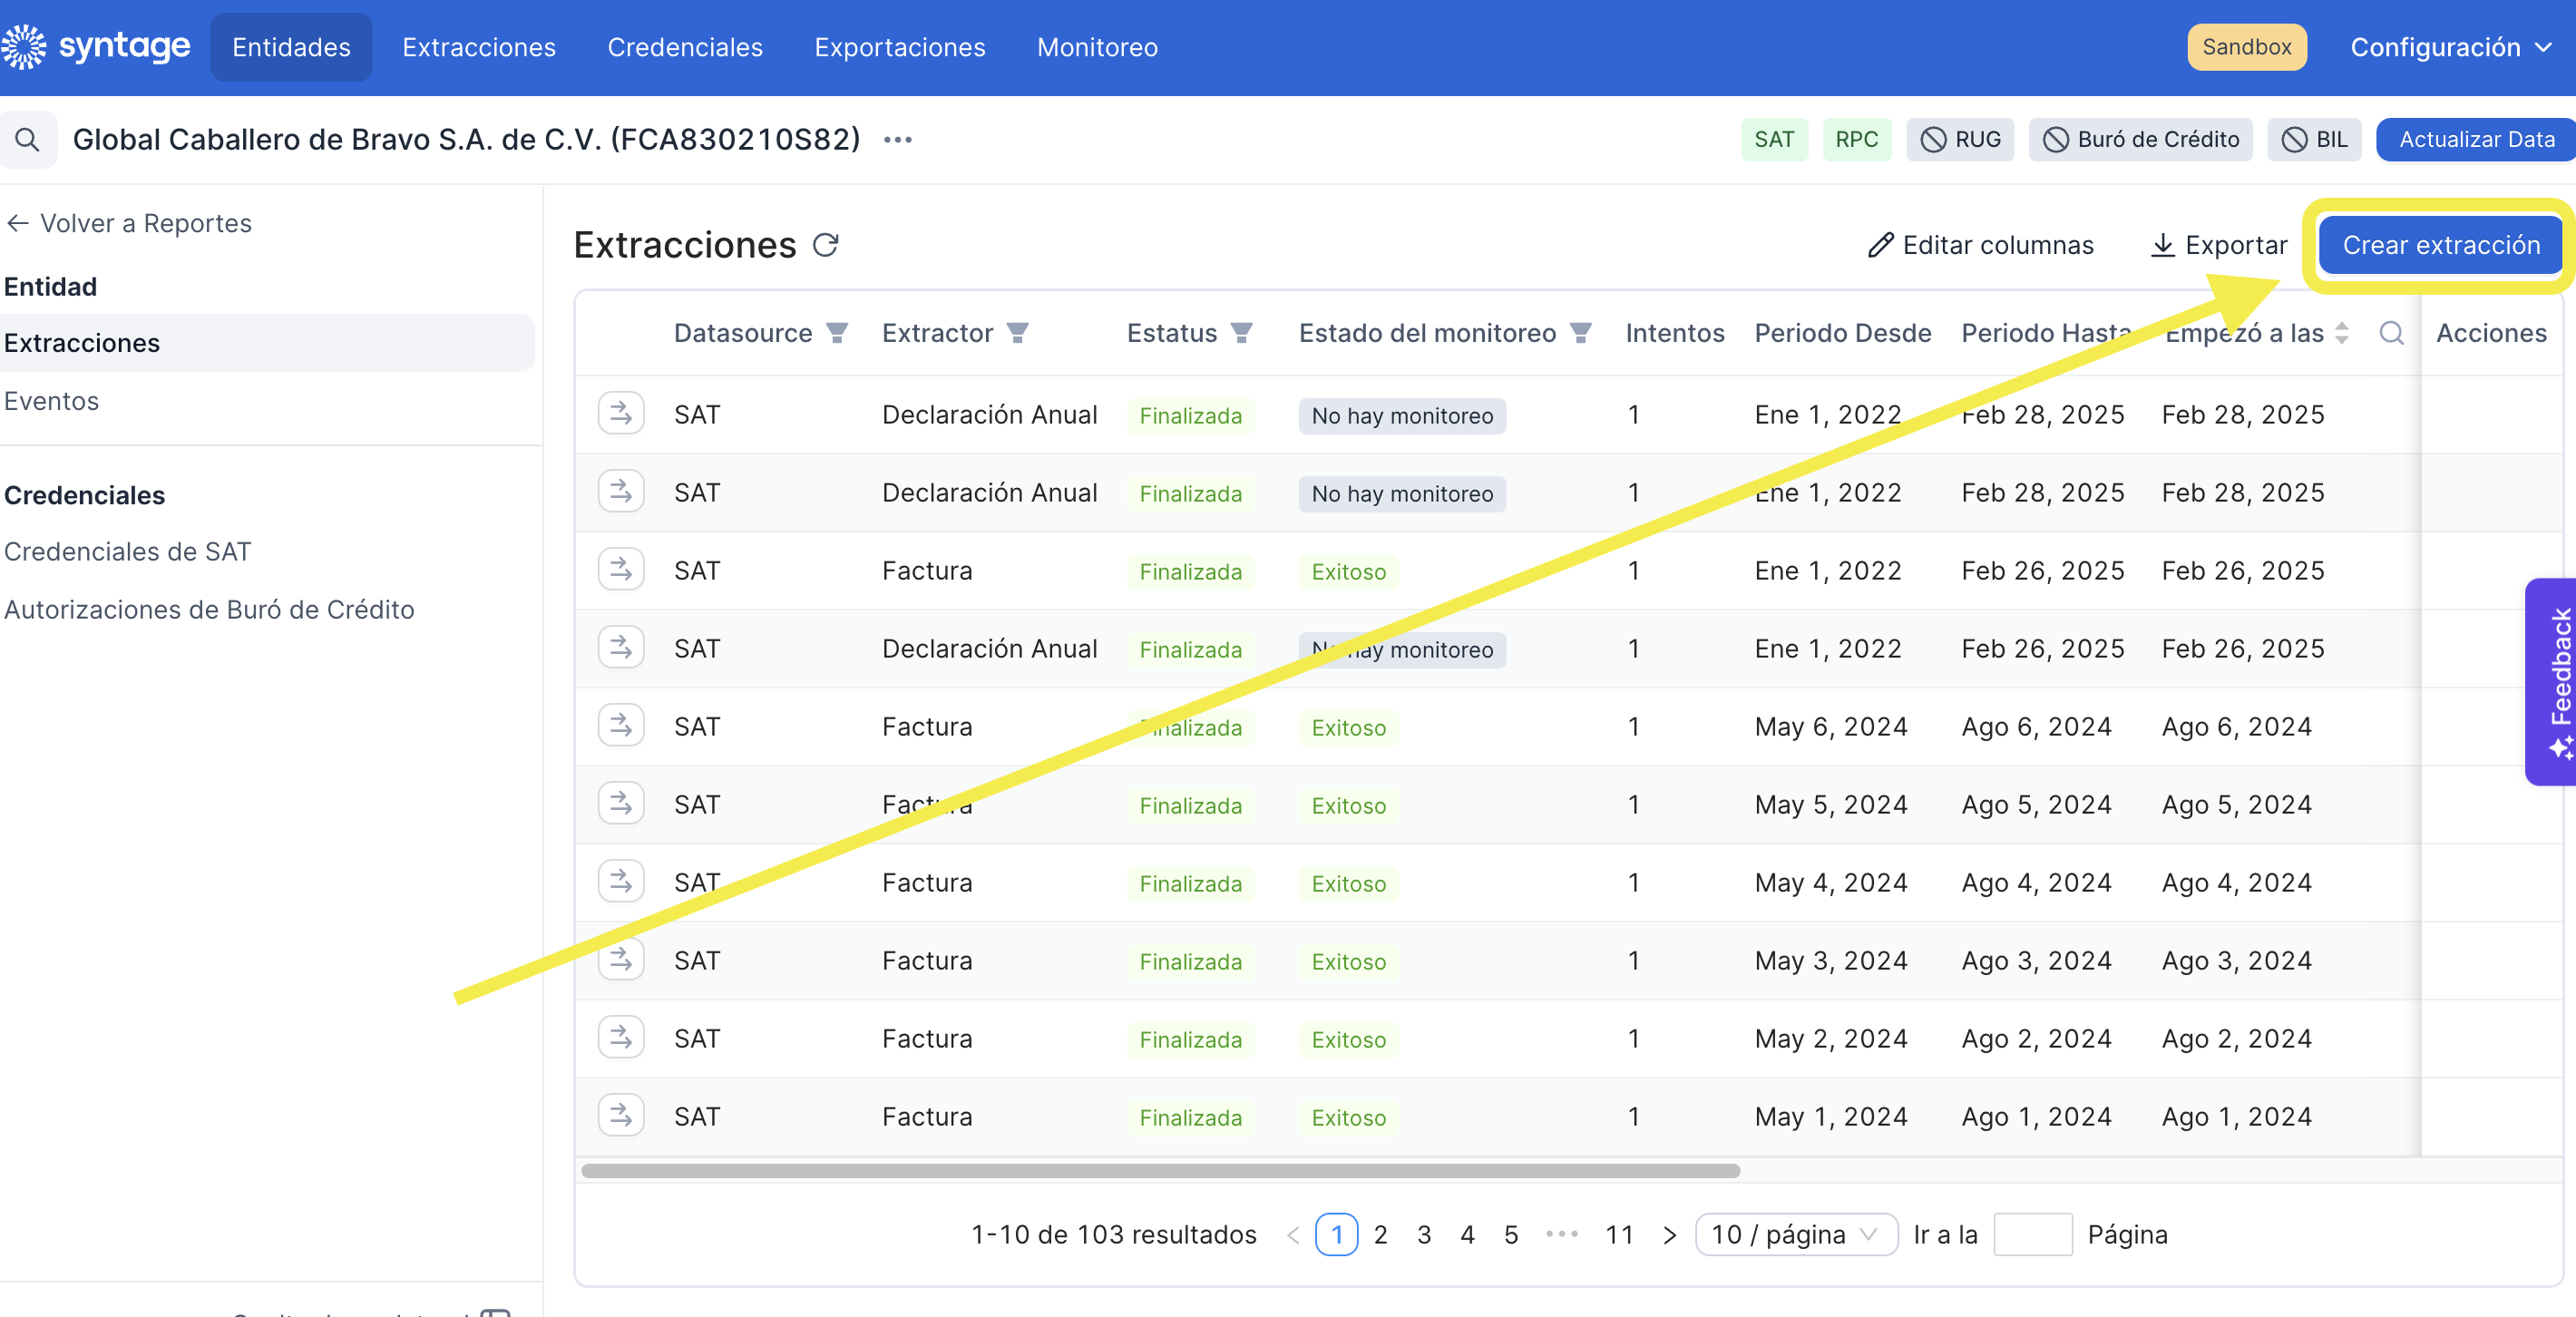Image resolution: width=2576 pixels, height=1317 pixels.
Task: Go to the previous results page arrow
Action: pyautogui.click(x=1292, y=1235)
